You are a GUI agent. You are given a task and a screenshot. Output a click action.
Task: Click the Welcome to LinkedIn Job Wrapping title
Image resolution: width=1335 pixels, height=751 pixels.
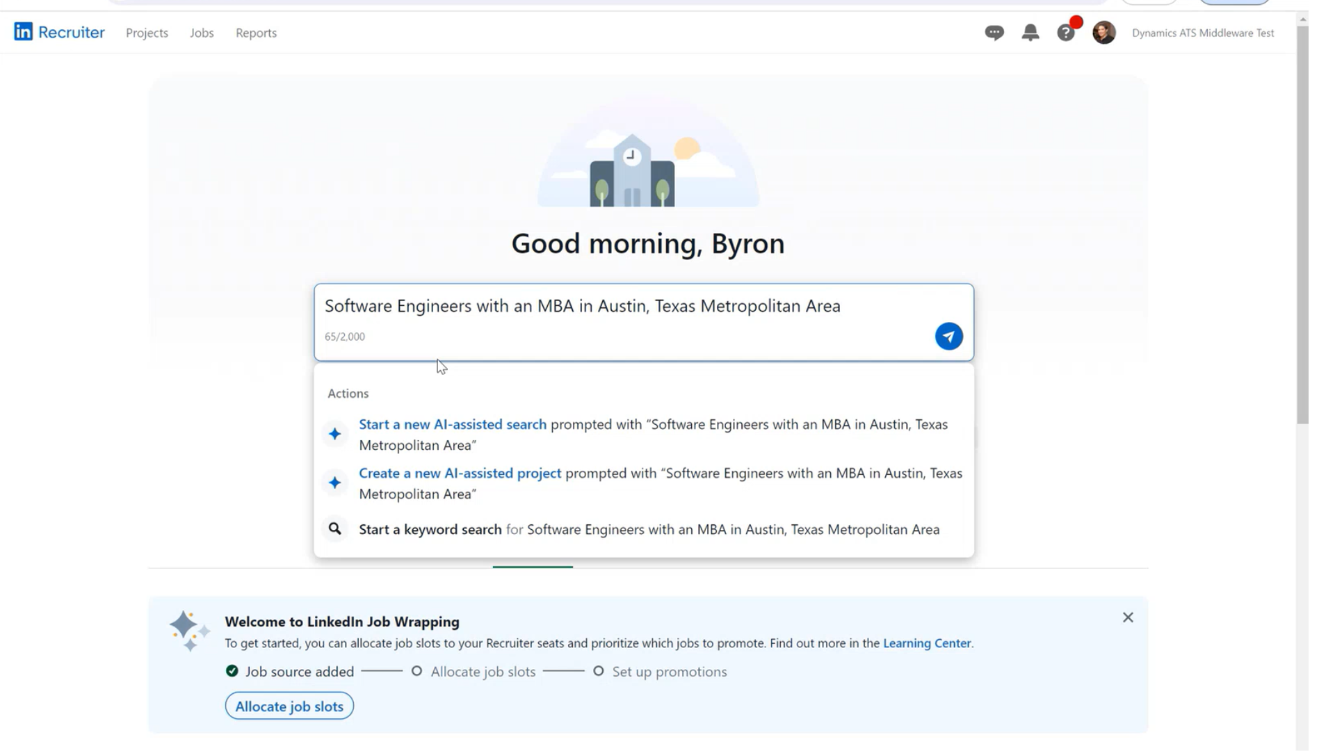(342, 622)
